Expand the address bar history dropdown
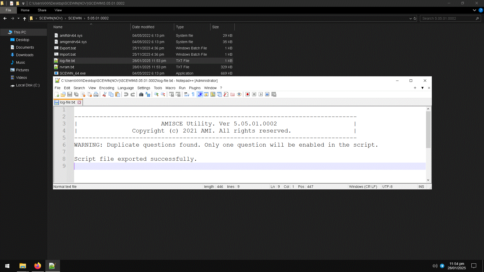Image resolution: width=484 pixels, height=272 pixels. click(x=411, y=18)
